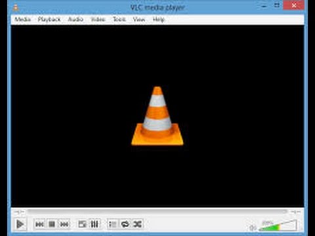This screenshot has height=236, width=315.
Task: Open the View menu
Action: pos(139,19)
